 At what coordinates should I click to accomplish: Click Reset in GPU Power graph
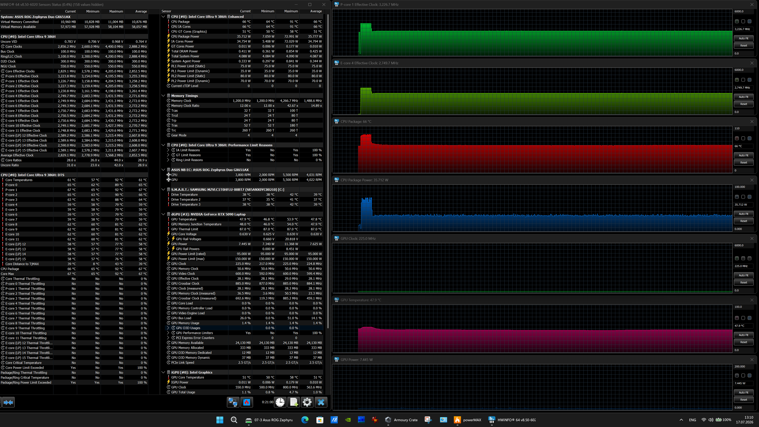click(x=743, y=400)
